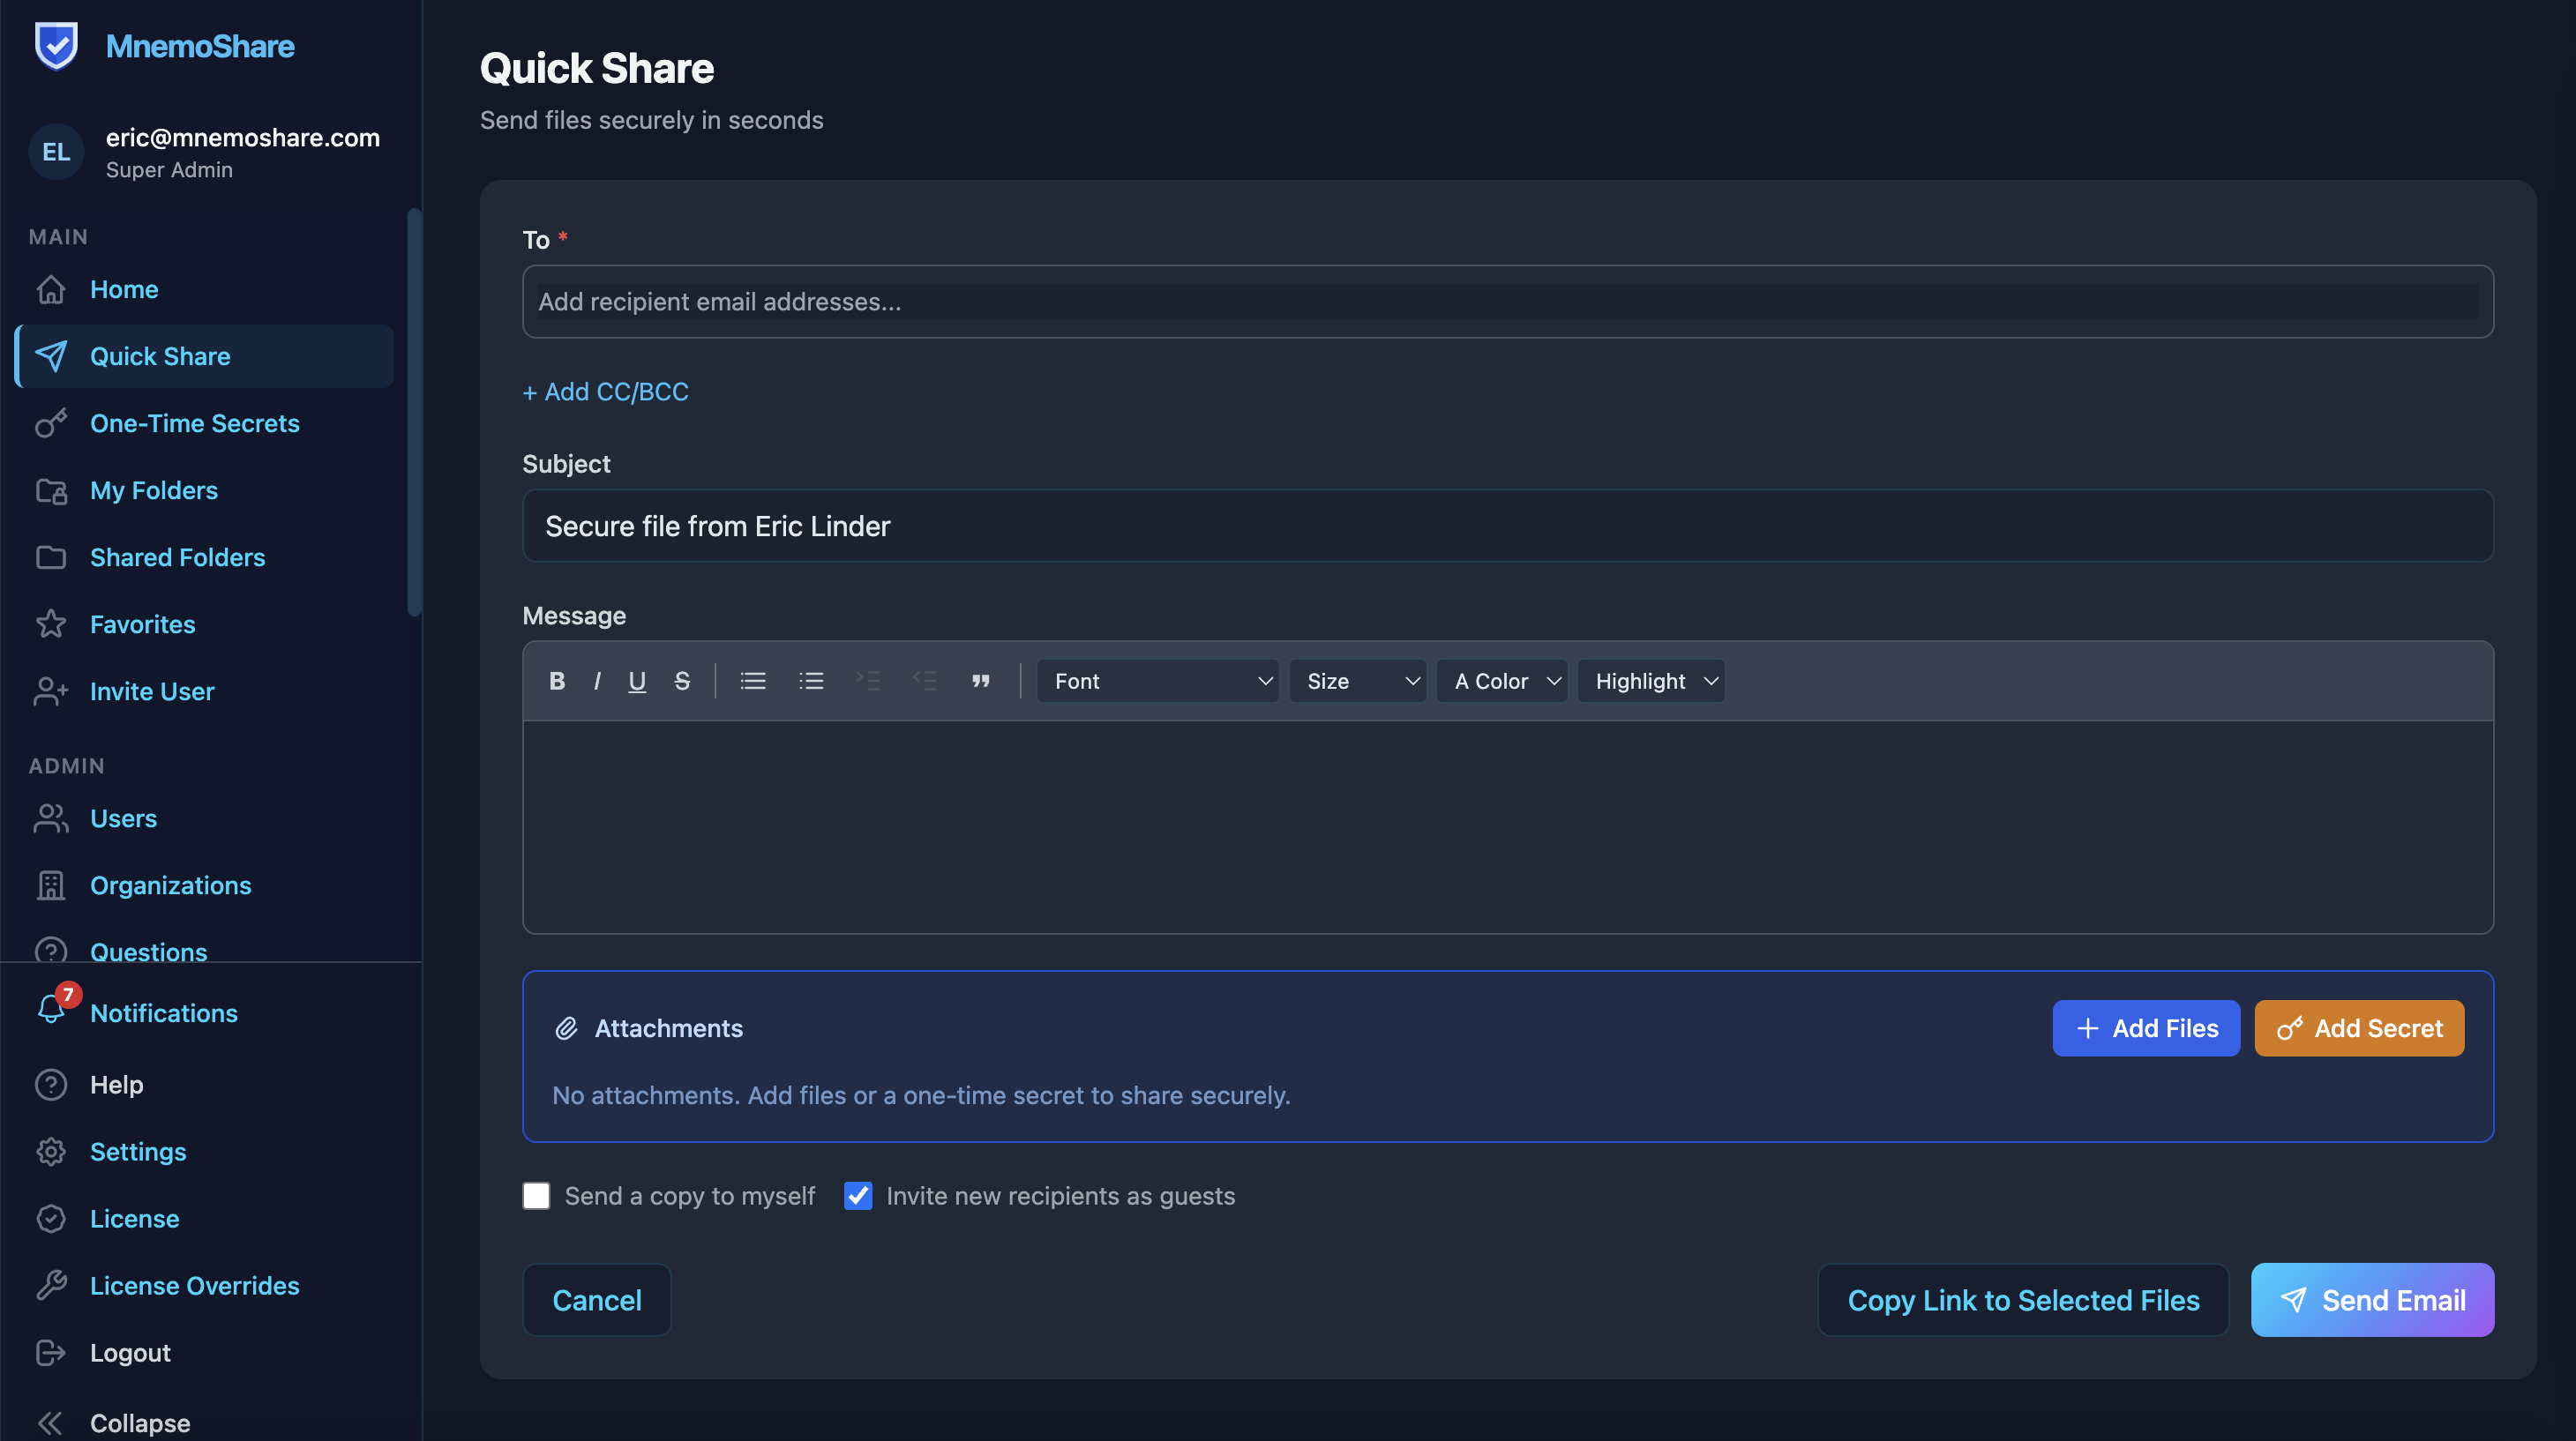This screenshot has height=1441, width=2576.
Task: Apply underline formatting button
Action: pos(637,681)
